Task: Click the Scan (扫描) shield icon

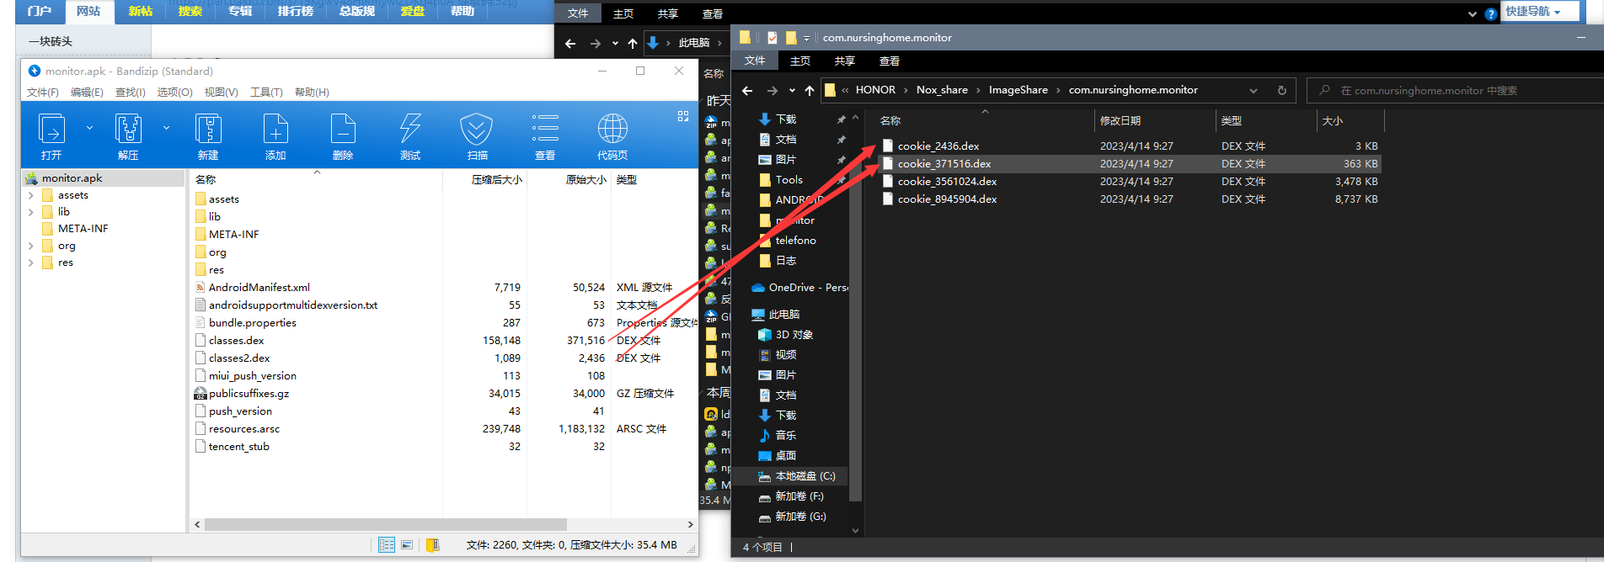Action: pos(477,130)
